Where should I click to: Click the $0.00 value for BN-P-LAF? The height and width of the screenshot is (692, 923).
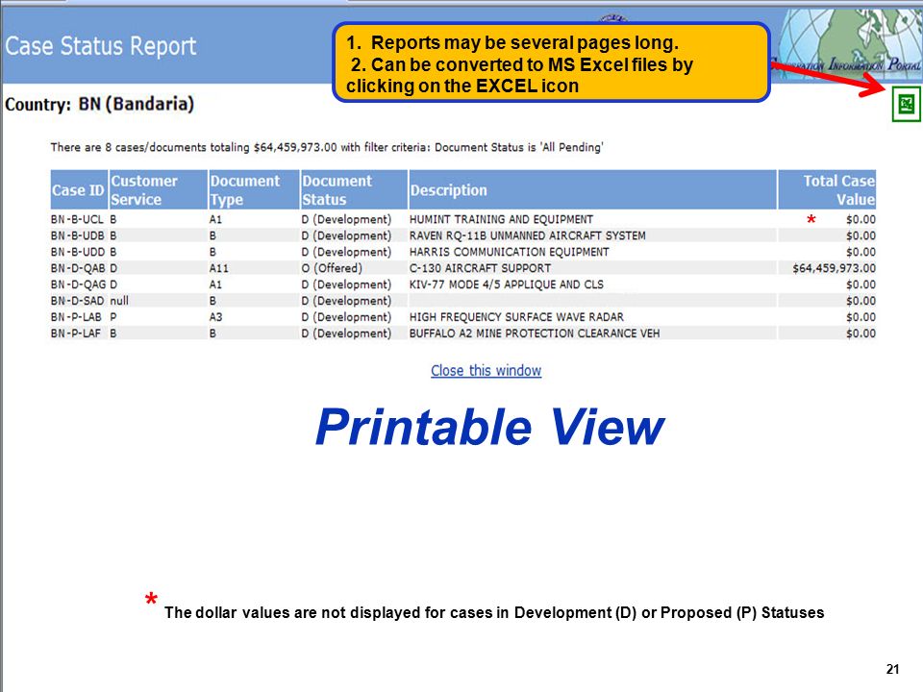pos(861,334)
